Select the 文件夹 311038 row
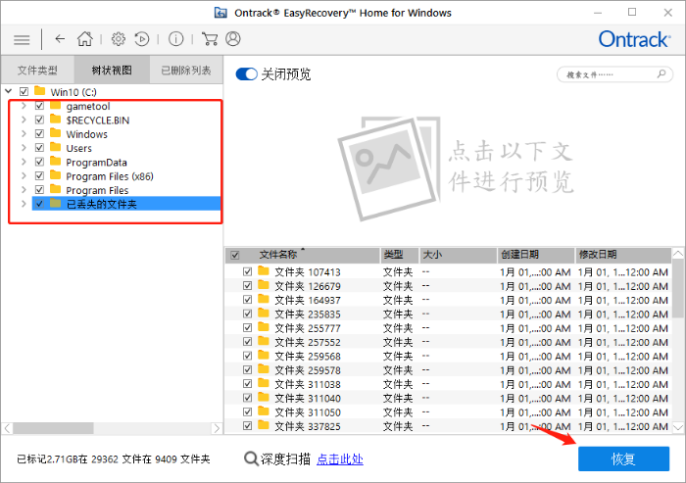The image size is (686, 483). tap(449, 384)
